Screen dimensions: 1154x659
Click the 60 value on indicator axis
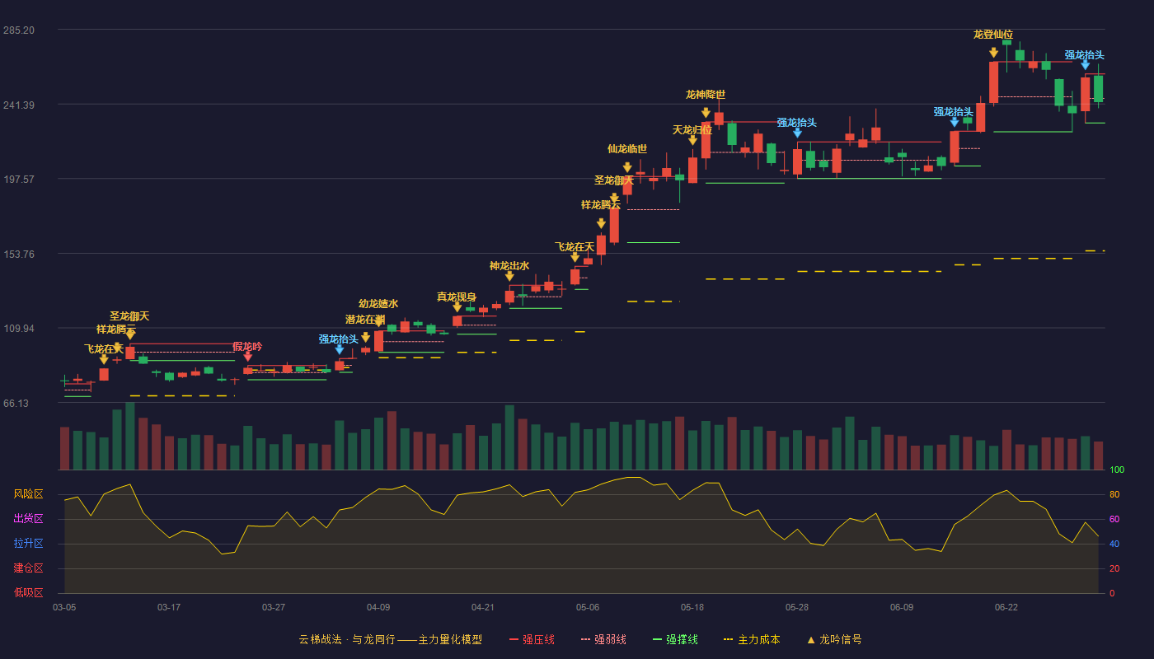[x=1114, y=519]
